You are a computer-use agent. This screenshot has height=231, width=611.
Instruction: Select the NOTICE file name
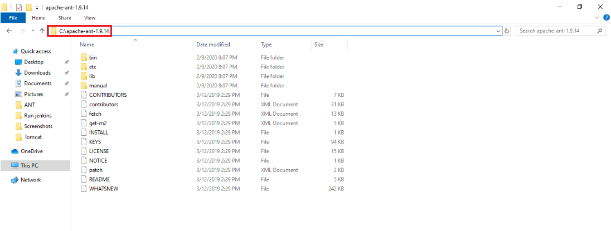pos(98,160)
